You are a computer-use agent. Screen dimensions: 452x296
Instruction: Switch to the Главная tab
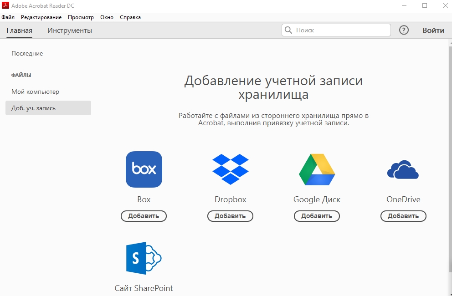(x=19, y=30)
